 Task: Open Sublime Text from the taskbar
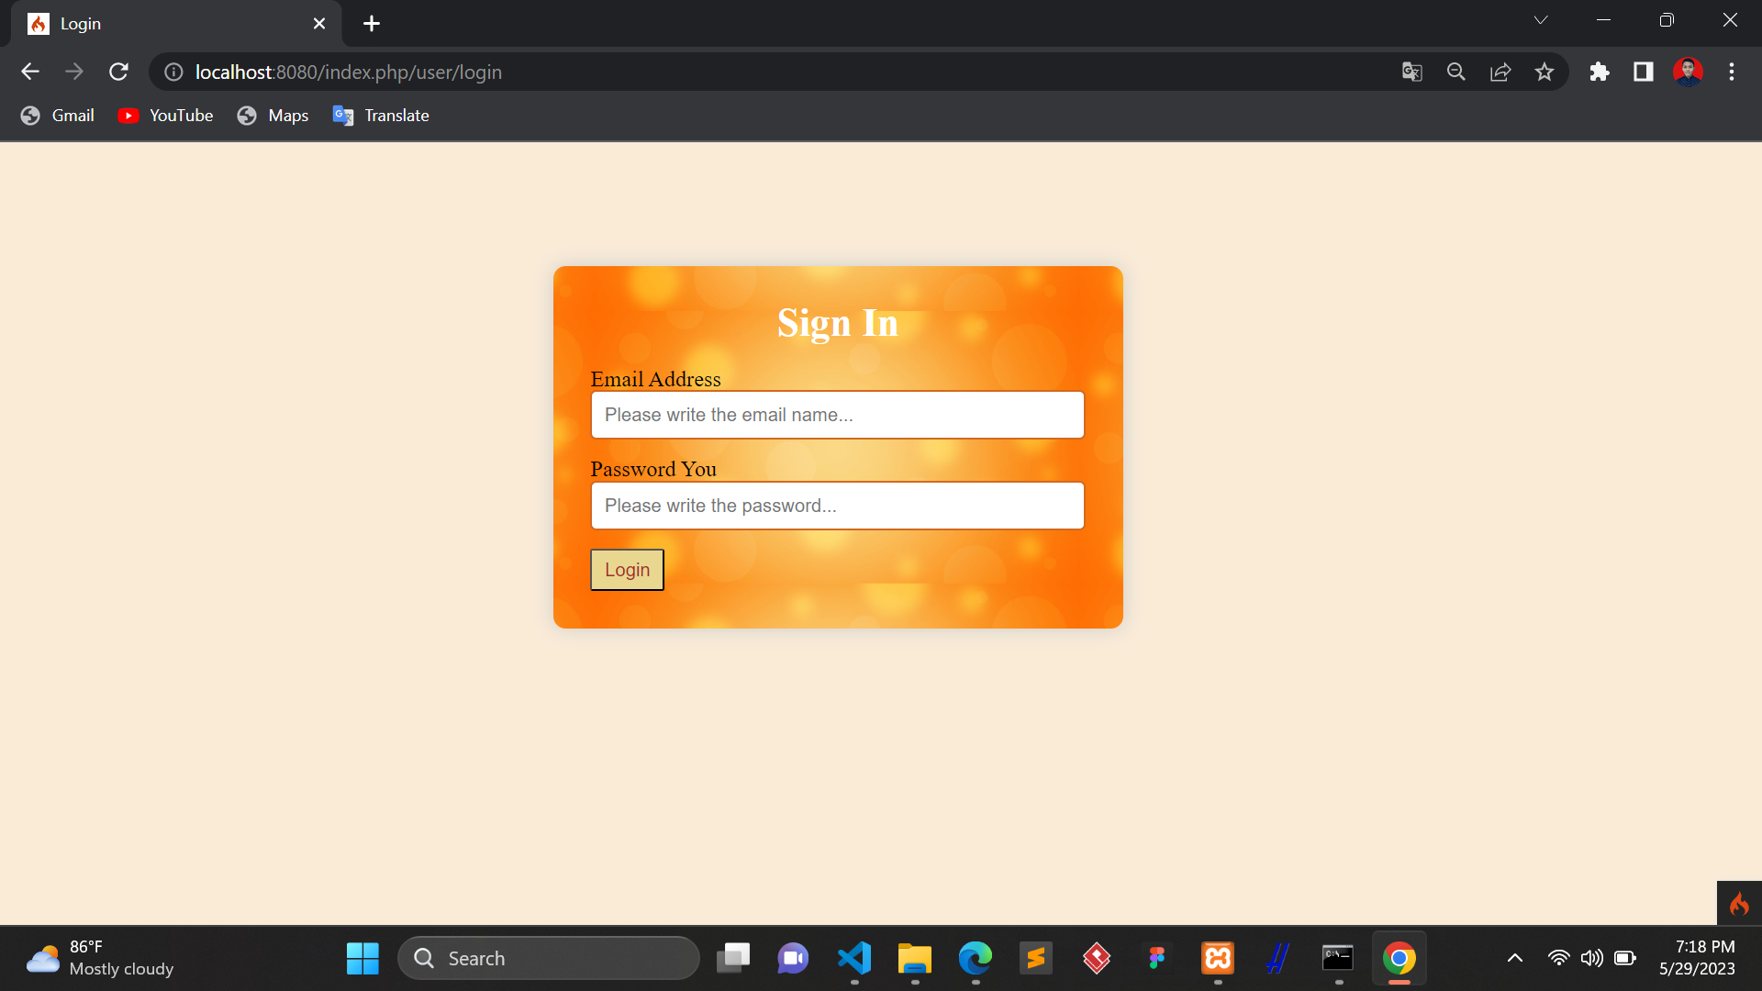click(x=1036, y=958)
